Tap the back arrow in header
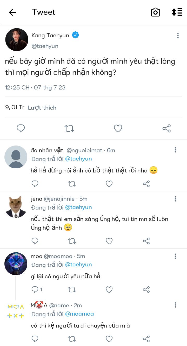Screen dimensions: 187x346 tap(12, 12)
